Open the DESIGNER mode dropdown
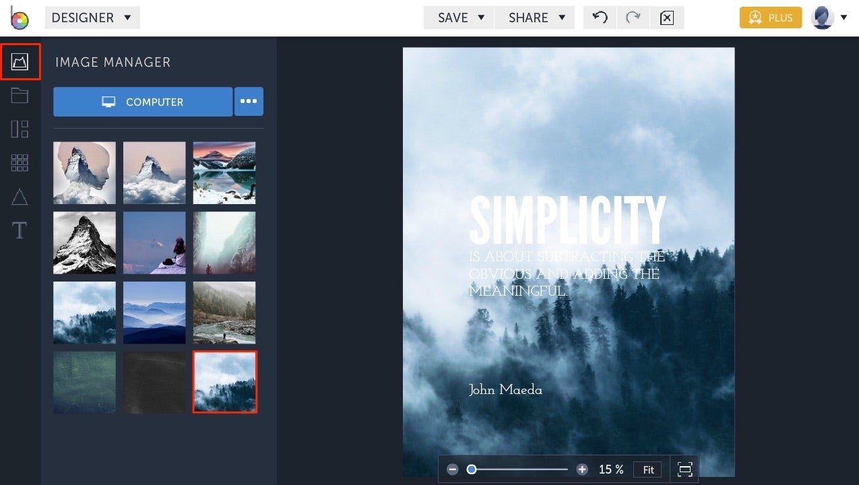Image resolution: width=859 pixels, height=485 pixels. [x=92, y=18]
